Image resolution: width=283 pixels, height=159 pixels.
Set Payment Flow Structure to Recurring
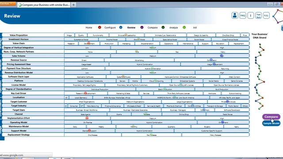(225, 69)
